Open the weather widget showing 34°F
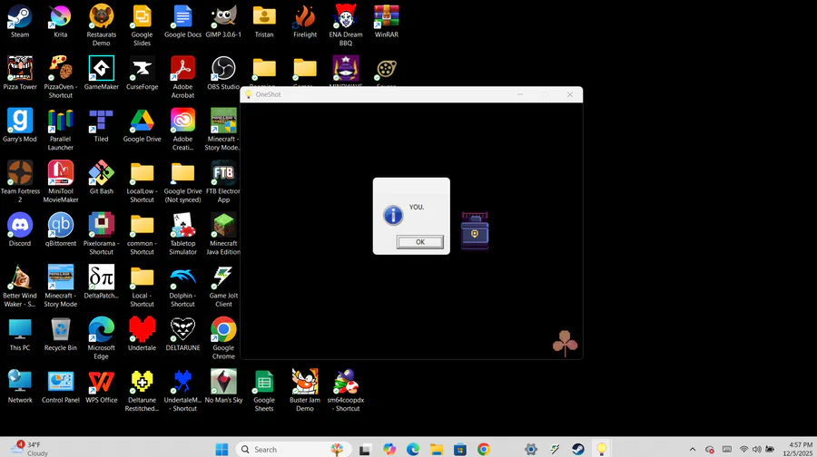 30,449
